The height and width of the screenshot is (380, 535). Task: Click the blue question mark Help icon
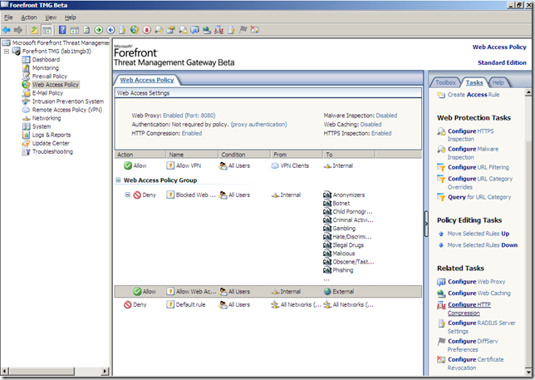[x=62, y=30]
